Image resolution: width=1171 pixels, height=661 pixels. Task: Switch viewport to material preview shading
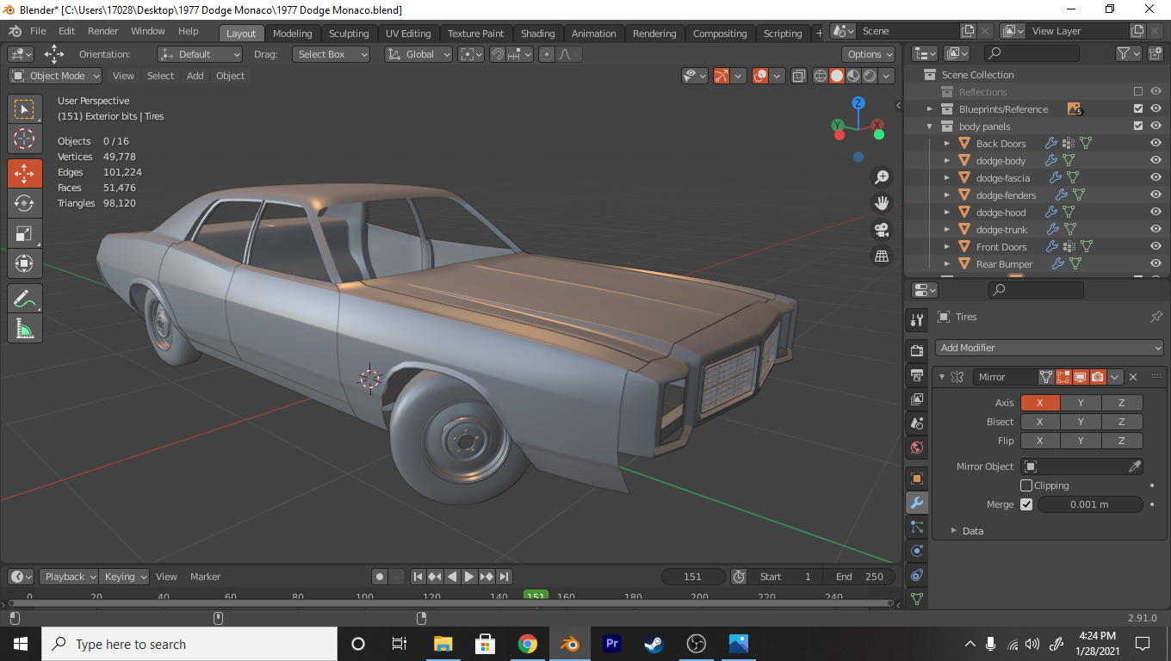(x=853, y=76)
